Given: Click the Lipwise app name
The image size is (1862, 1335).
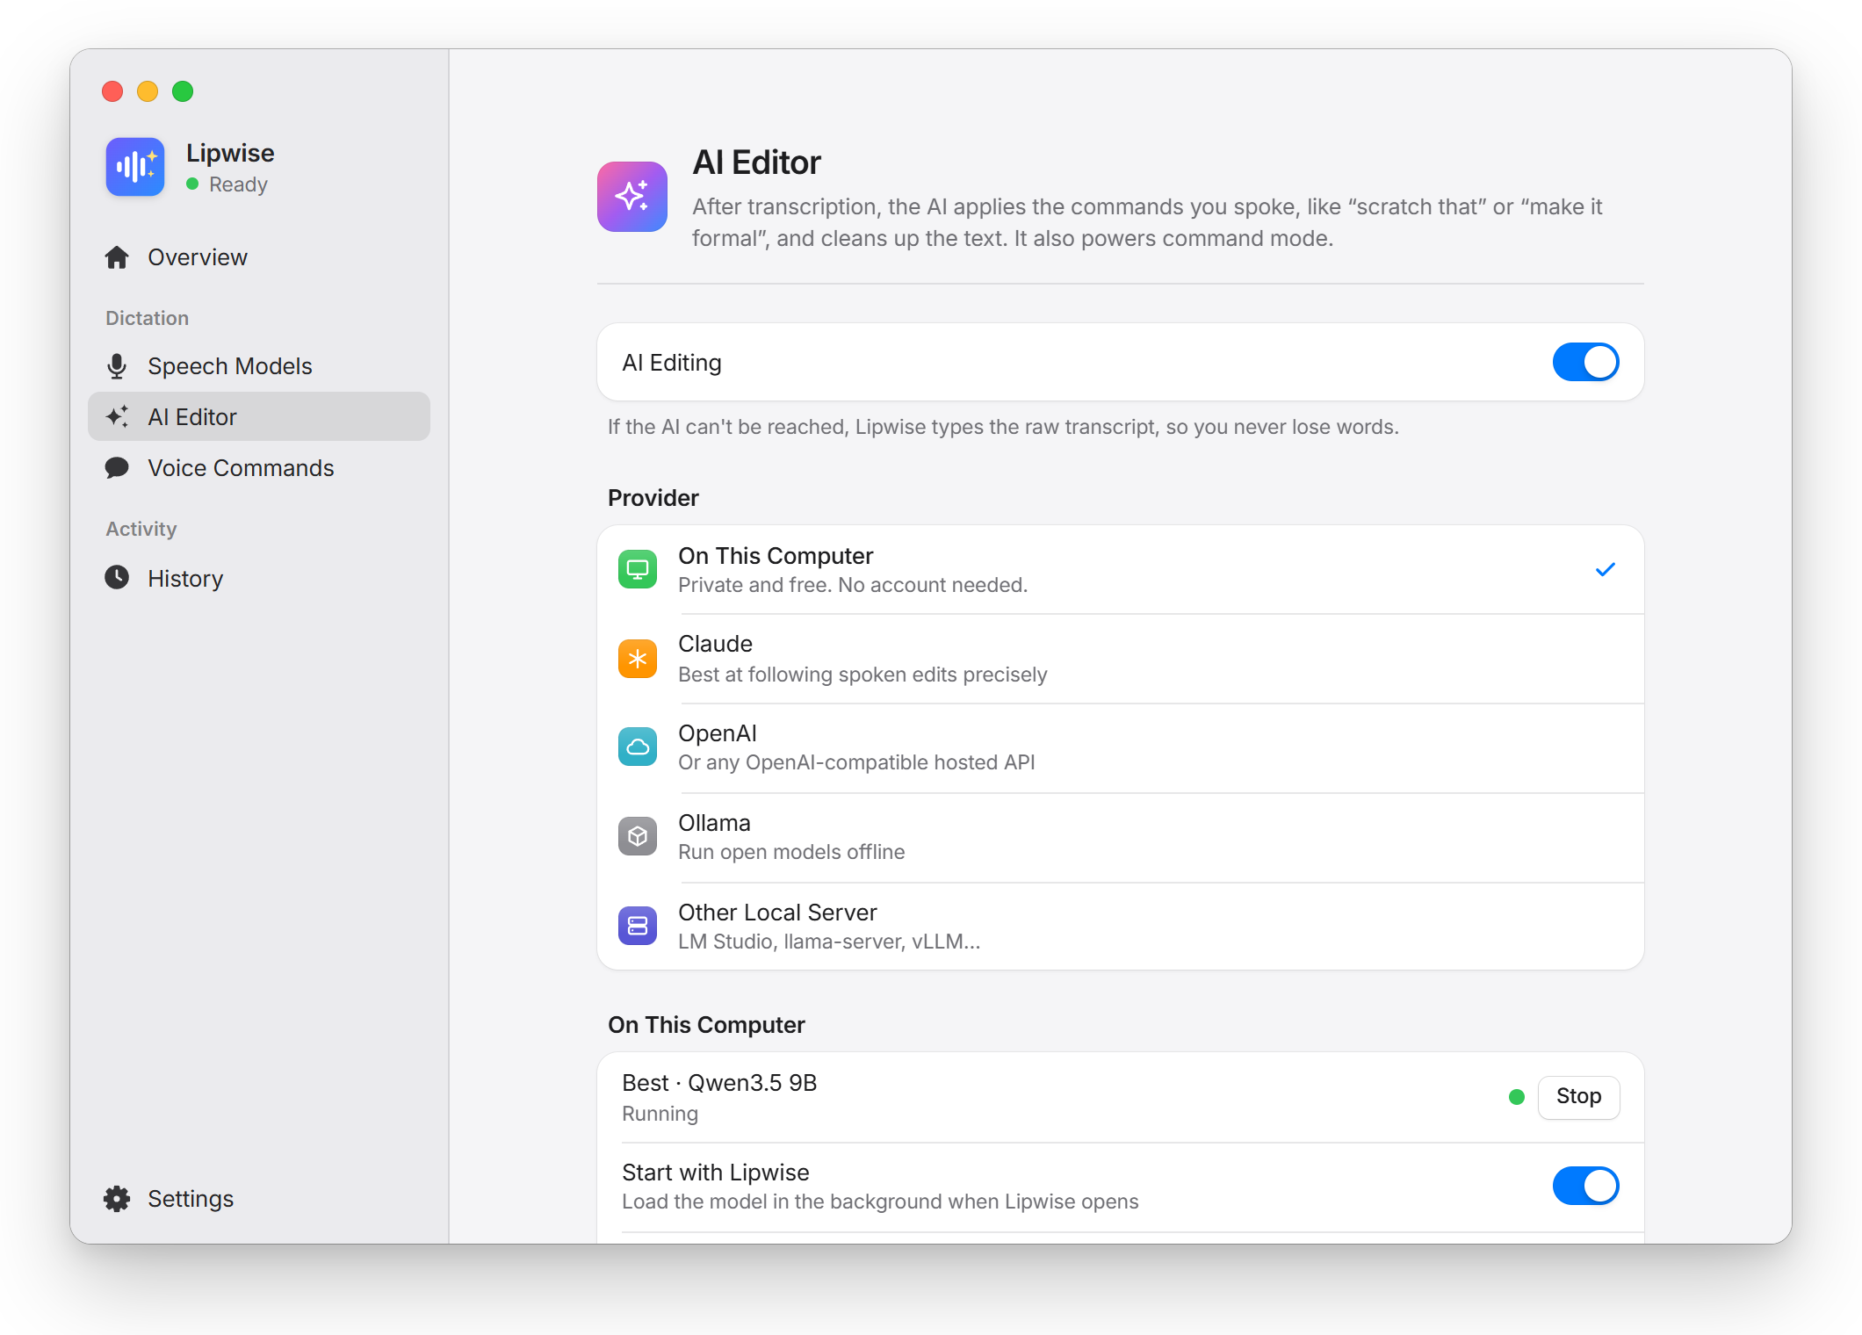Looking at the screenshot, I should [230, 153].
